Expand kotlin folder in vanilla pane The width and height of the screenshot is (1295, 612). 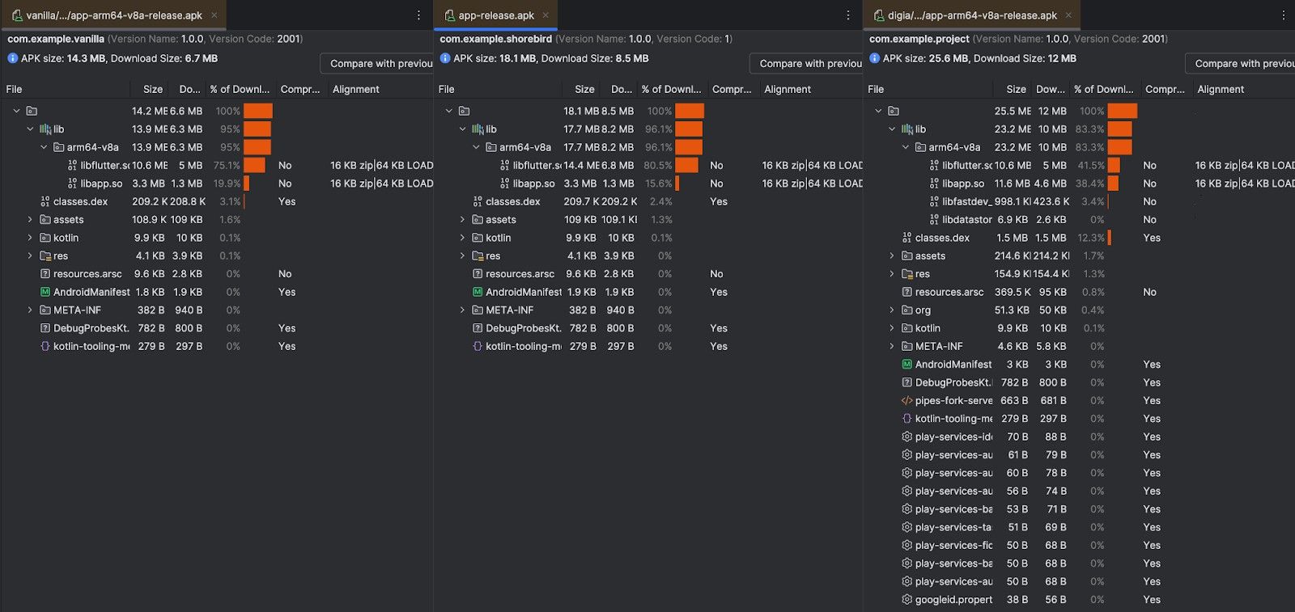(30, 238)
